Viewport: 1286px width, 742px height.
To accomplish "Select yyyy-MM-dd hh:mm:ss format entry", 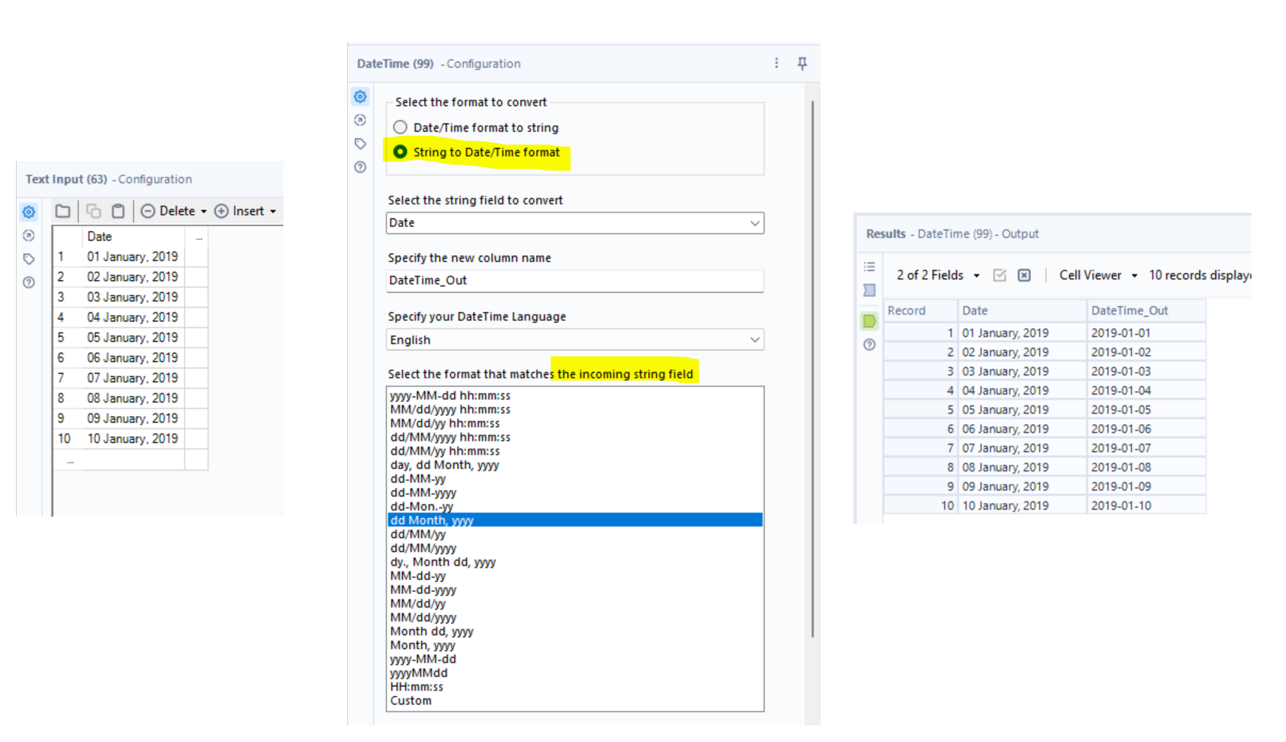I will (x=450, y=395).
